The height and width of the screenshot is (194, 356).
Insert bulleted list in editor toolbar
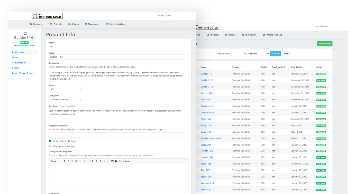76,161
